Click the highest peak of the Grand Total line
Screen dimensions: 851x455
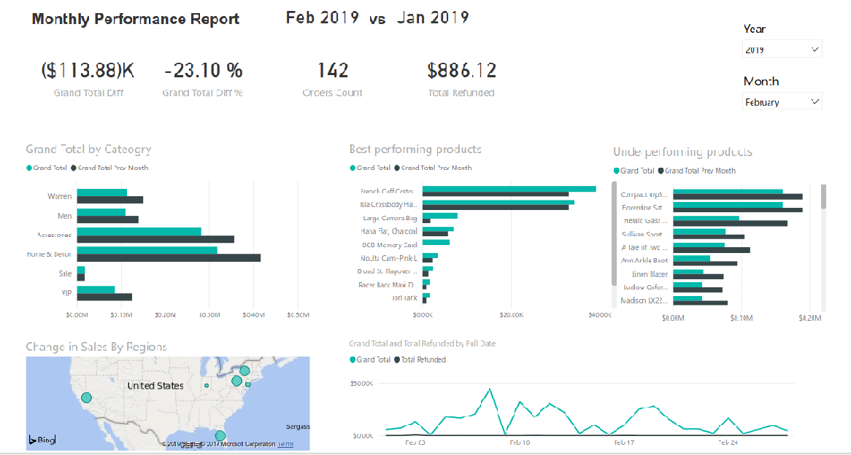[x=490, y=389]
